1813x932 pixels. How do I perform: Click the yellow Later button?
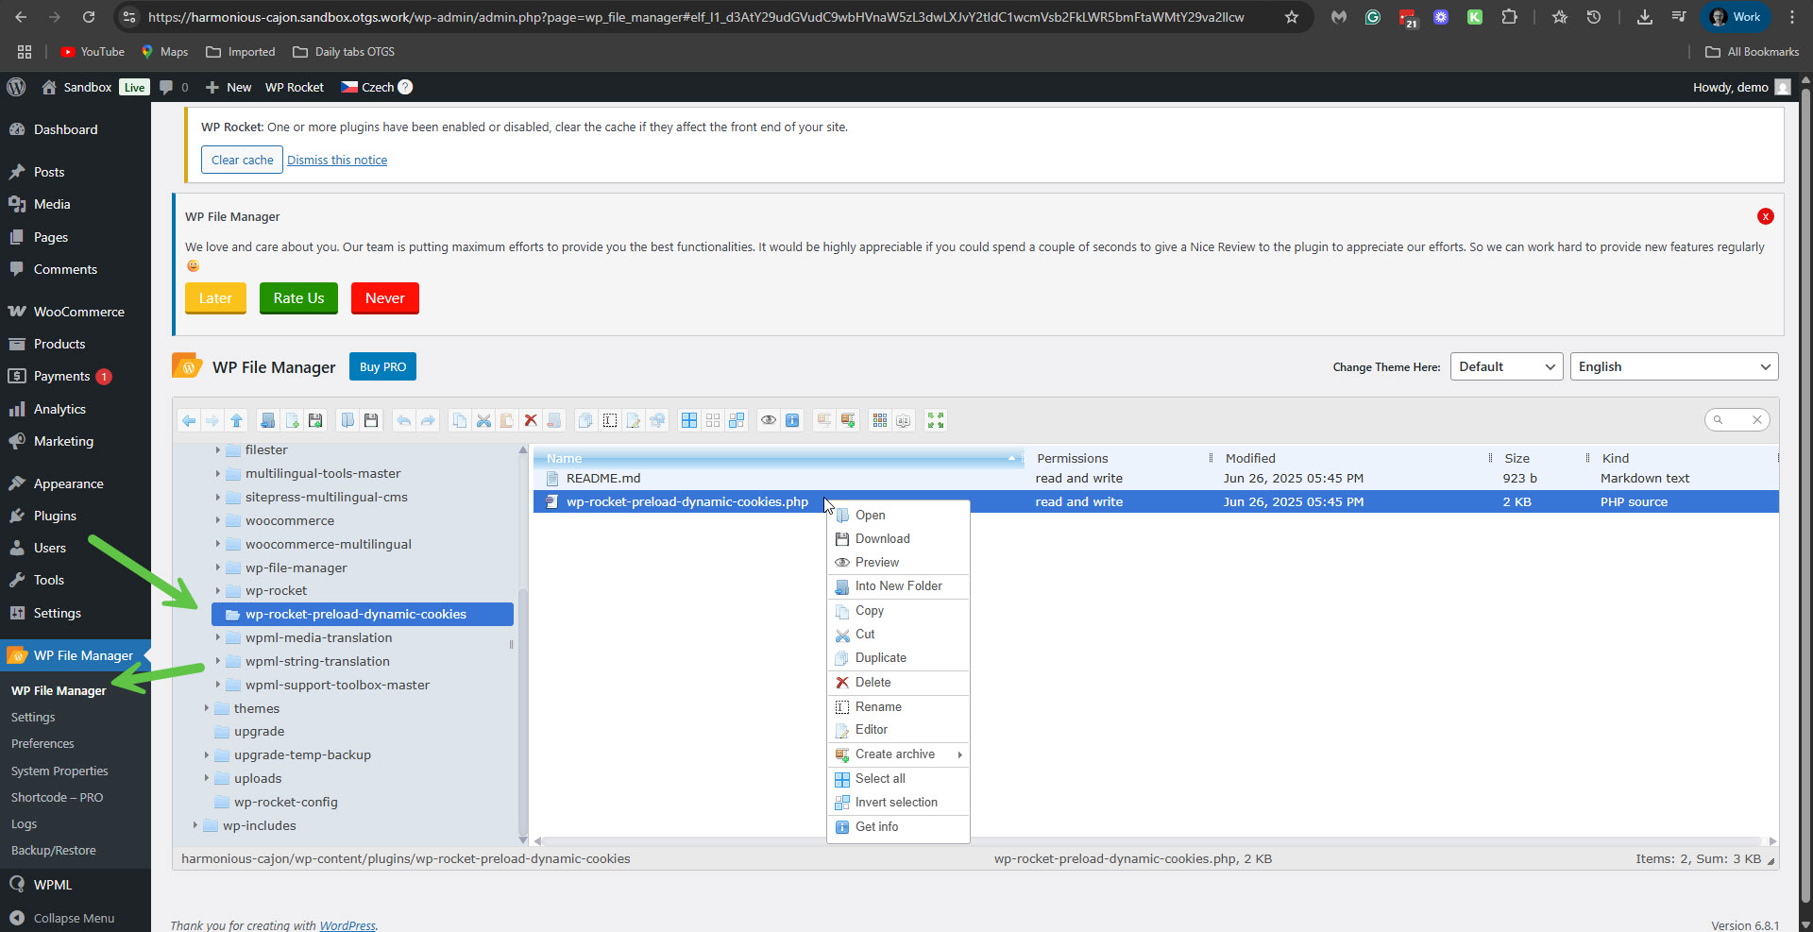(215, 297)
